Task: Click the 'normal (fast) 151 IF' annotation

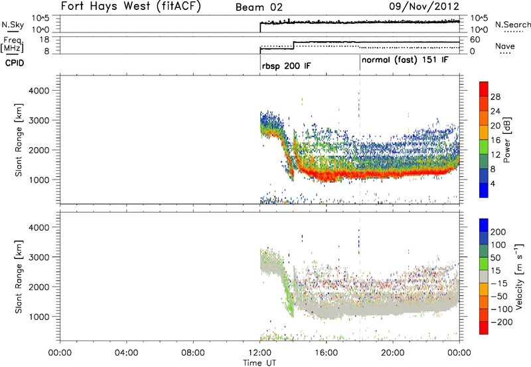Action: 405,60
